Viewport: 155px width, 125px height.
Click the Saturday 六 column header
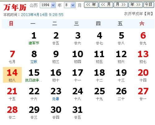pyautogui.click(x=142, y=24)
